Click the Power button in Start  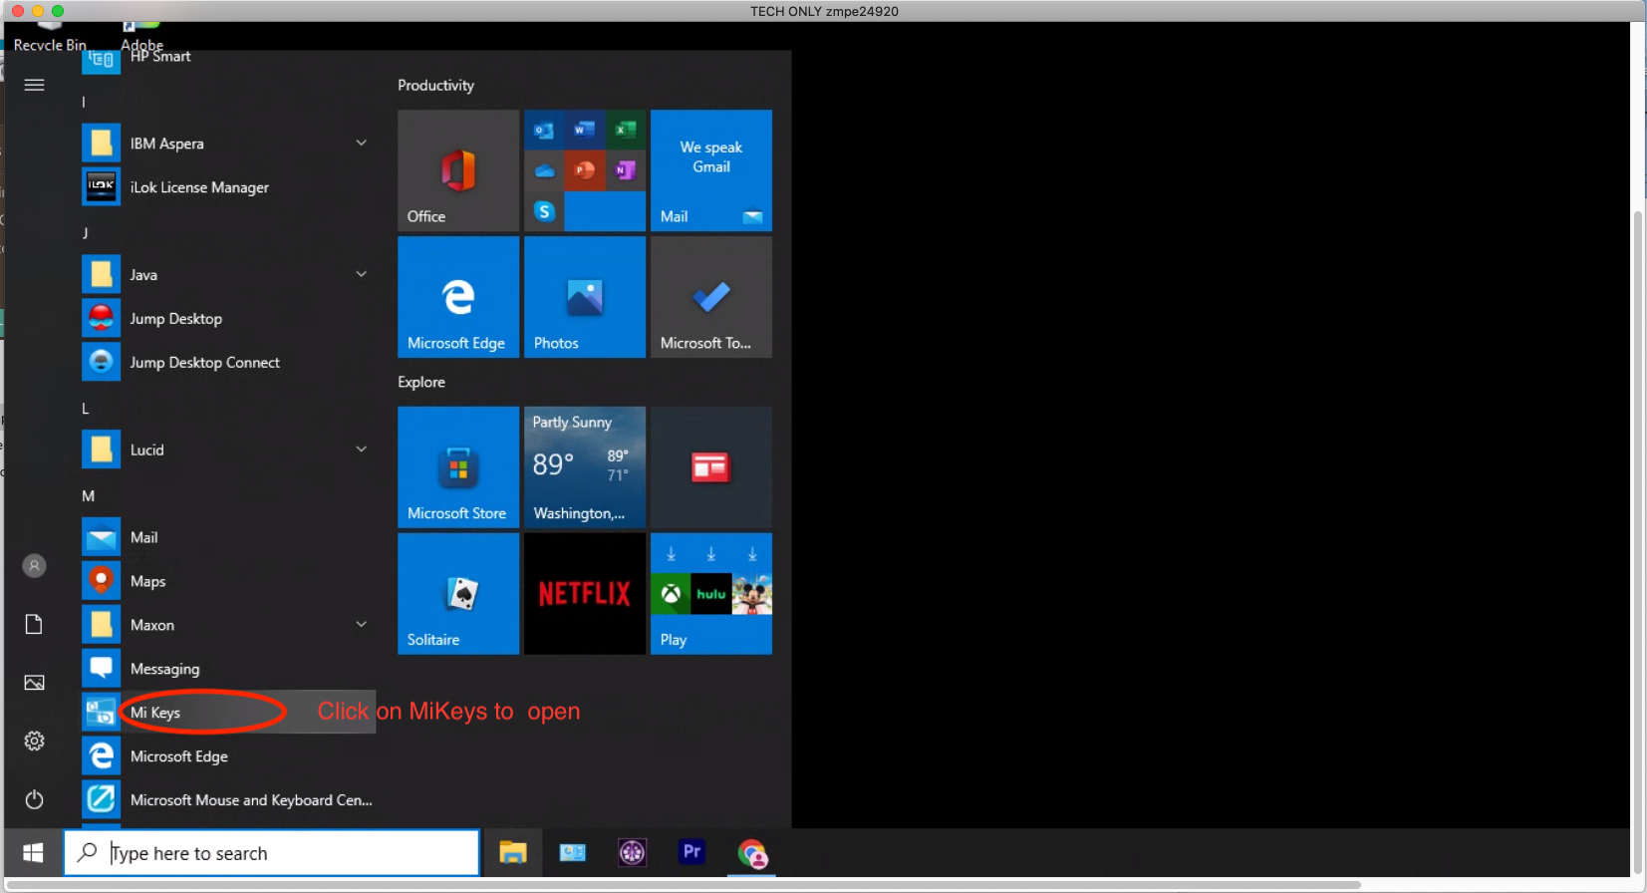pos(34,799)
